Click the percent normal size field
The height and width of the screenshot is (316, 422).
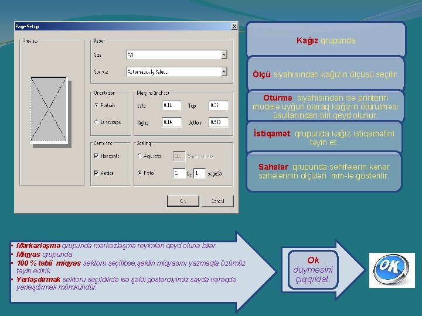179,156
